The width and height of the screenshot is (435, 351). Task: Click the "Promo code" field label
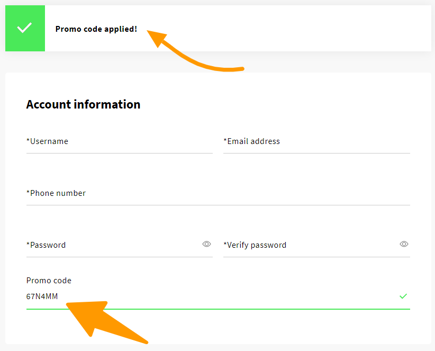[49, 281]
